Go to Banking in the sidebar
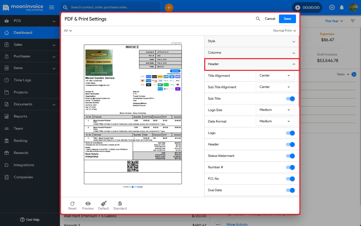 20,141
